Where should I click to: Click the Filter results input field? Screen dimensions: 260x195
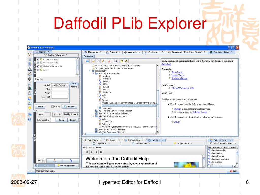point(53,120)
